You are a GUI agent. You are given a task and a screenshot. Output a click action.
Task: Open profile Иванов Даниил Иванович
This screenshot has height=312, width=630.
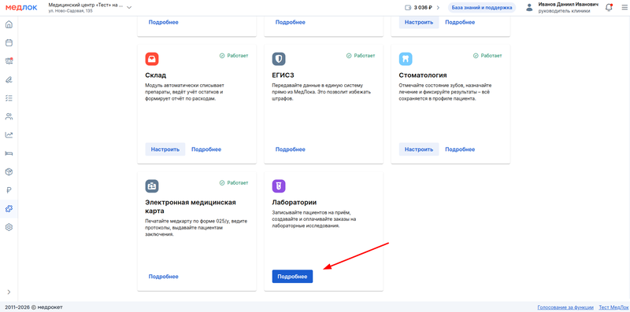tap(568, 5)
